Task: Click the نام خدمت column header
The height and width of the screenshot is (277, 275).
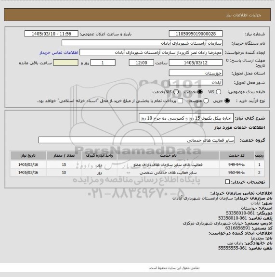Action: (168, 155)
